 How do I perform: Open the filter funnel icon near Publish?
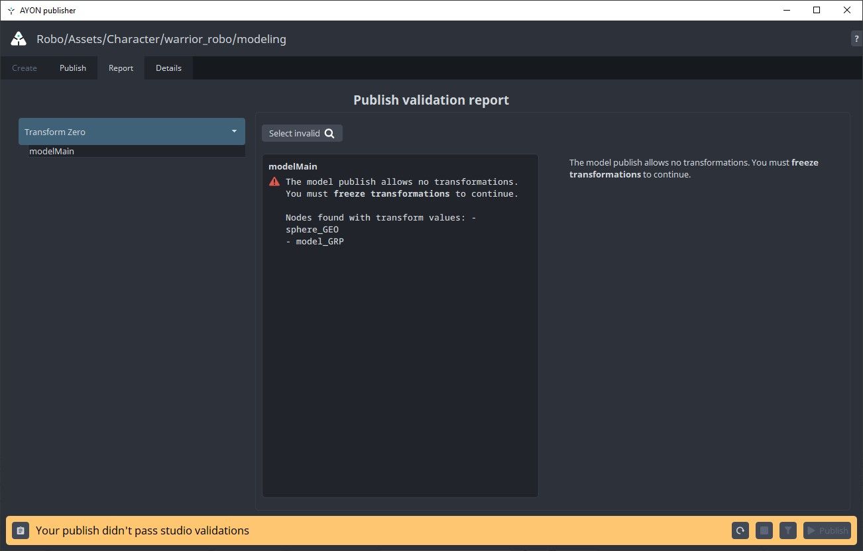click(787, 530)
